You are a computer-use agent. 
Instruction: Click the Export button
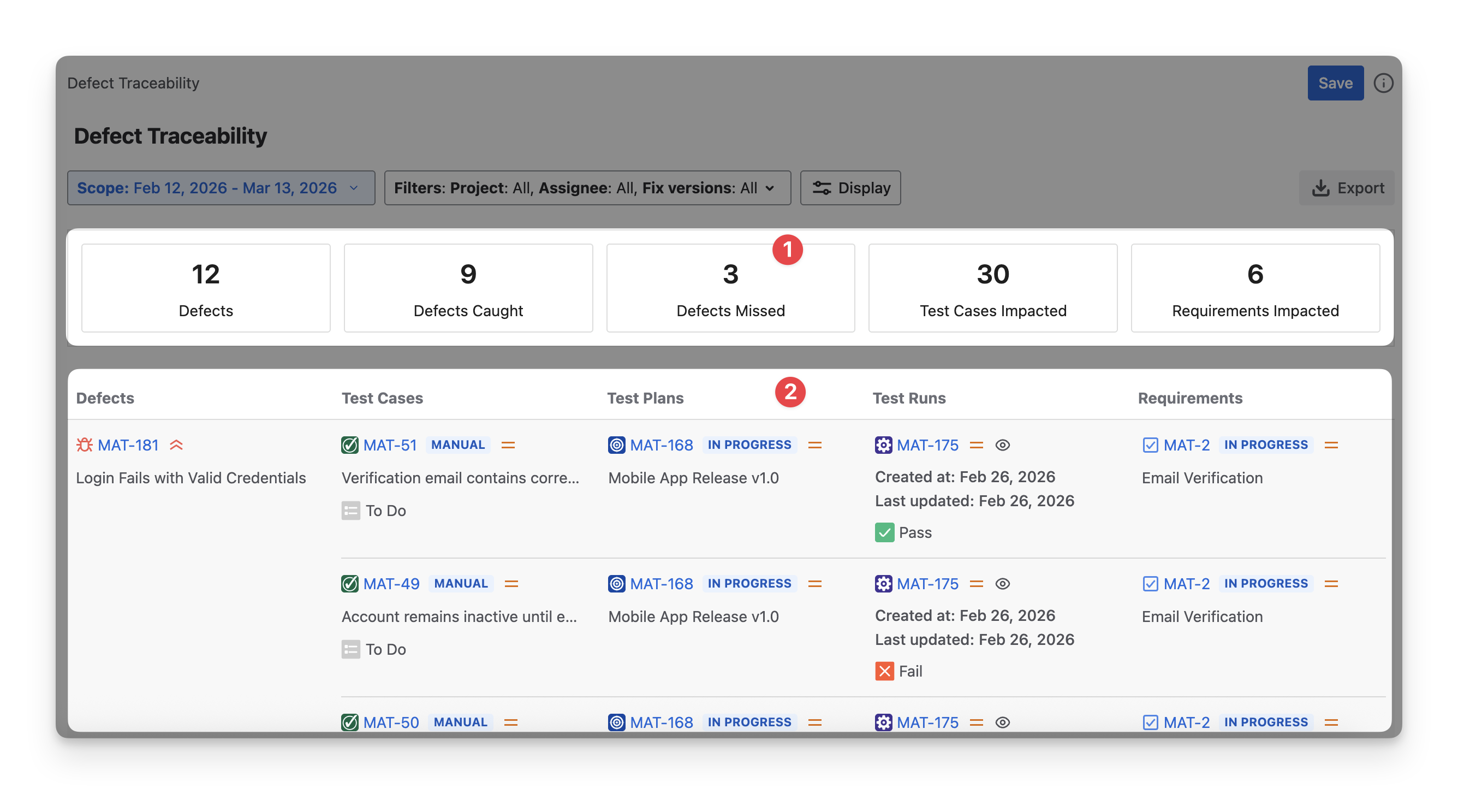1347,188
